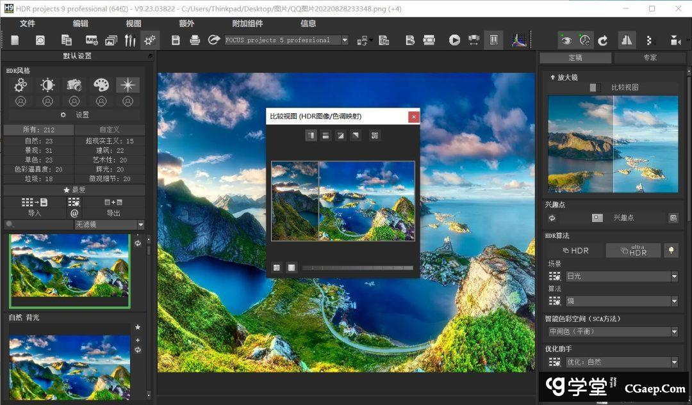Switch to the 专家 tab
This screenshot has width=692, height=405.
pos(649,58)
